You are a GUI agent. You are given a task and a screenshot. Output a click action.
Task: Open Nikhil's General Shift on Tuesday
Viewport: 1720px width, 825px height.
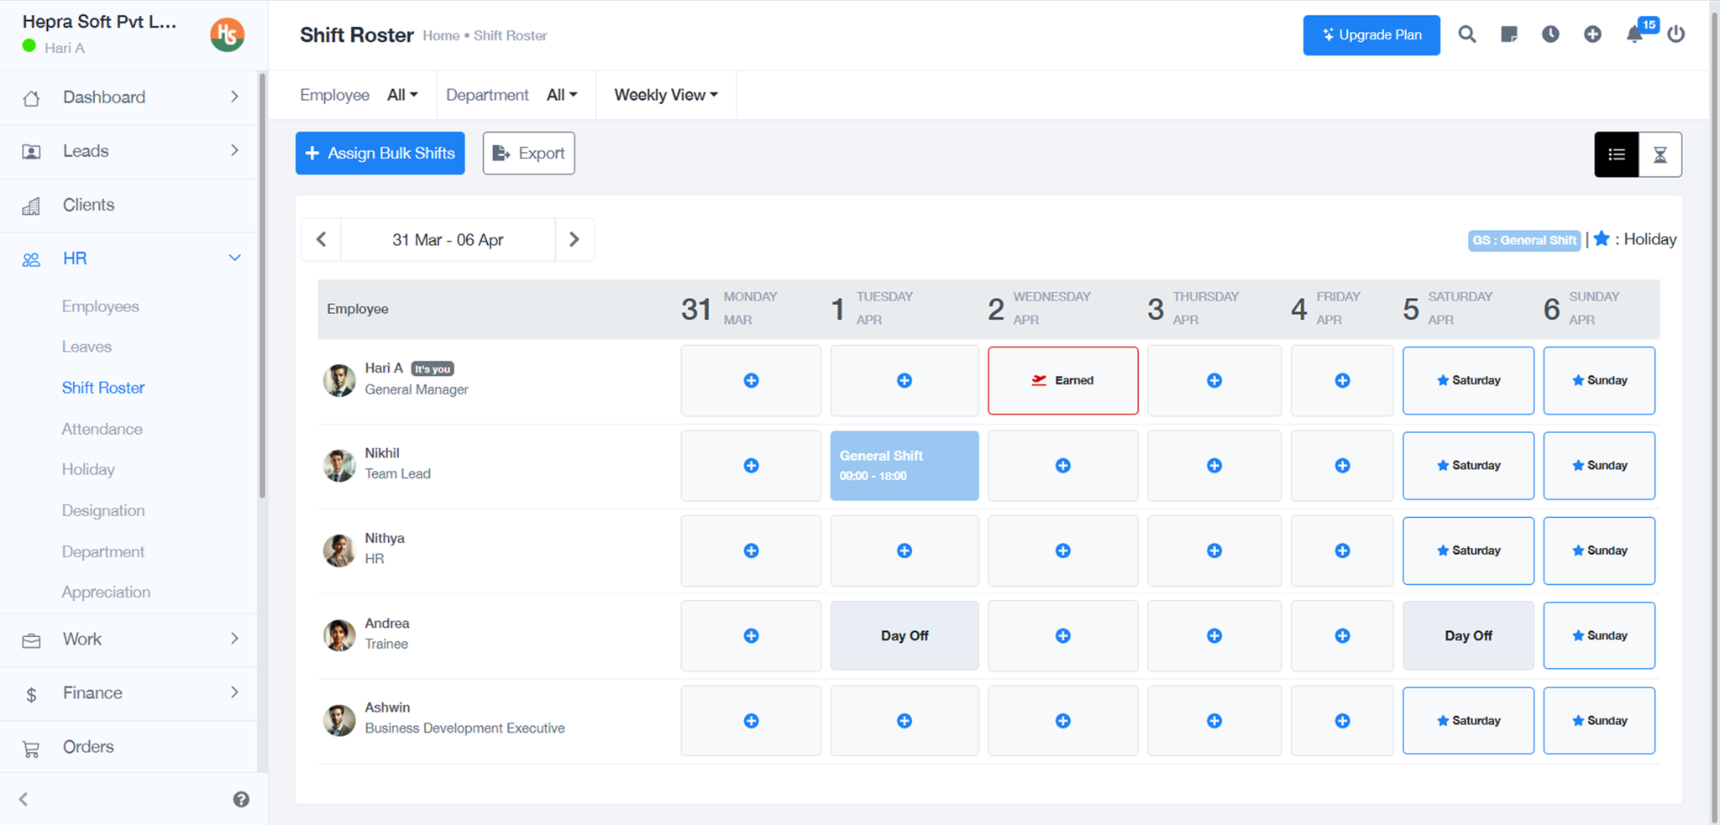pyautogui.click(x=904, y=466)
